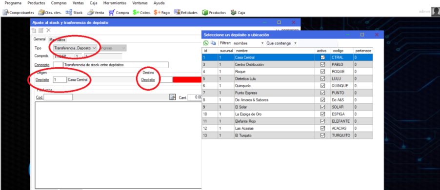Click the WhatsApp icon in deposit selector
The height and width of the screenshot is (190, 440).
206,43
